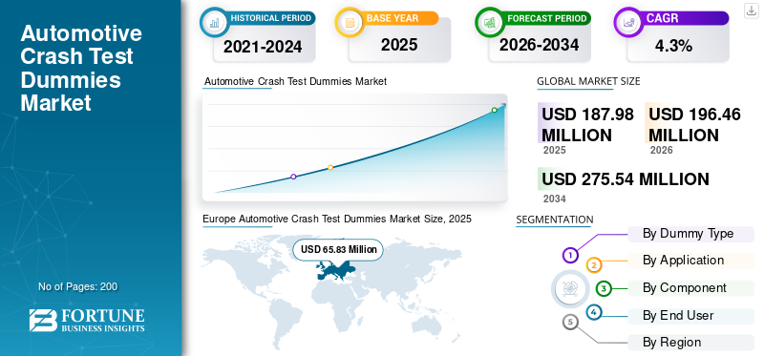The image size is (764, 356).
Task: Click the 2026 year label under market size
Action: point(661,150)
